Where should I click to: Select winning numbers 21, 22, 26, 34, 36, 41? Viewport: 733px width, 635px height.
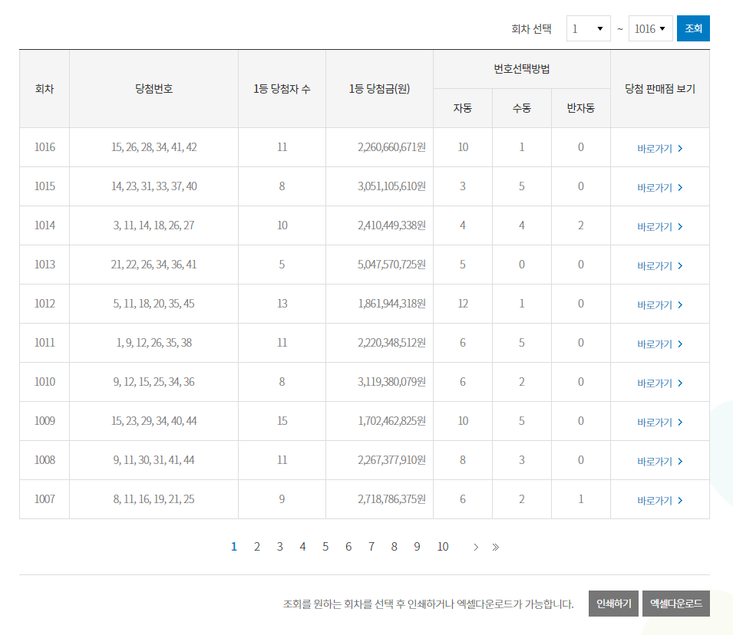[154, 265]
